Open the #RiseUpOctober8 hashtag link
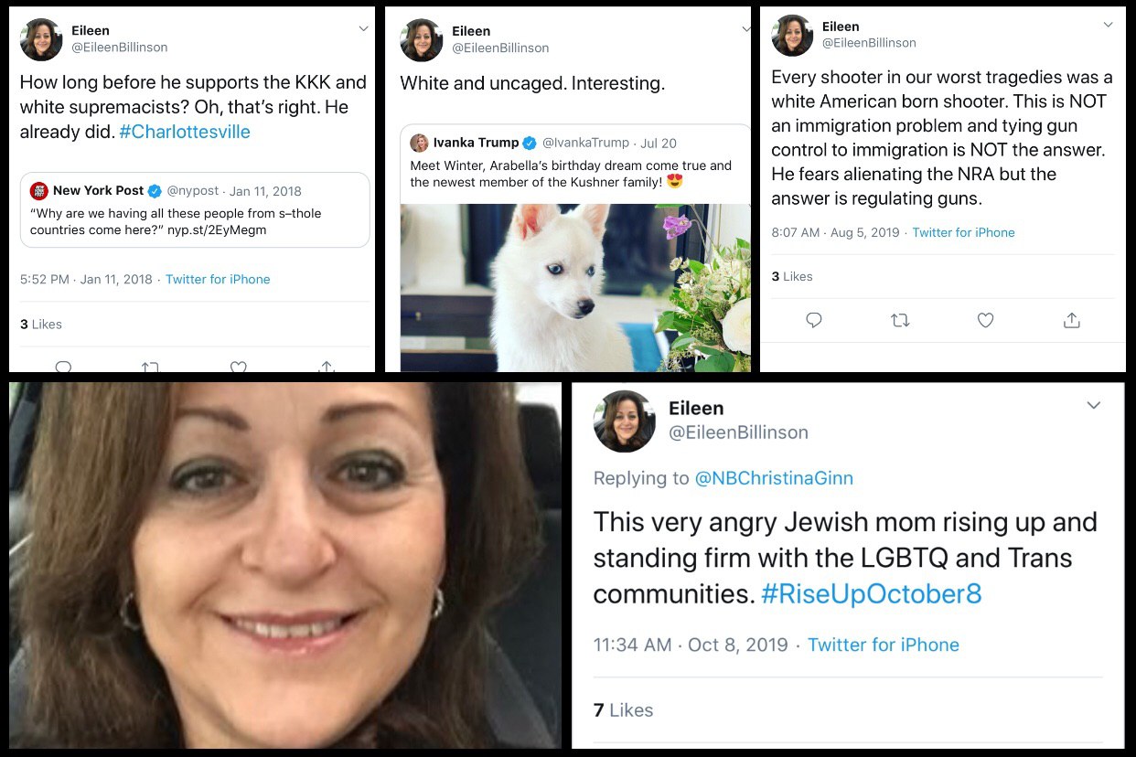Image resolution: width=1136 pixels, height=757 pixels. pos(872,594)
